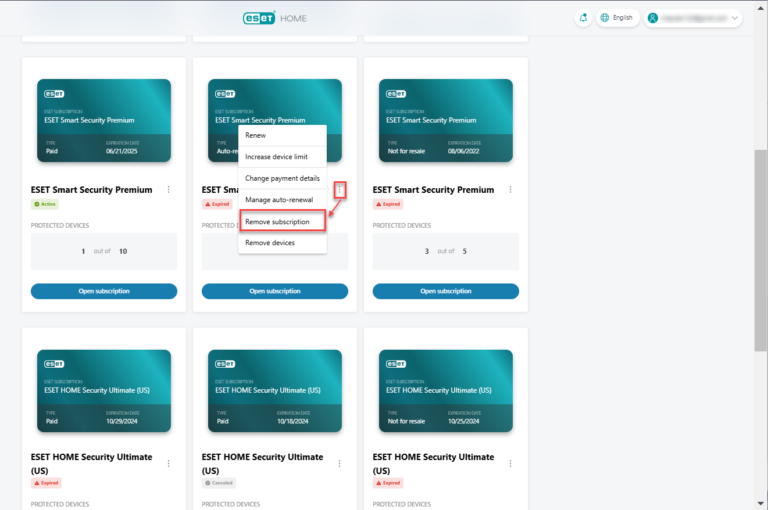Open subscription for the Active Smart Security Premium
The width and height of the screenshot is (768, 510).
[x=104, y=291]
